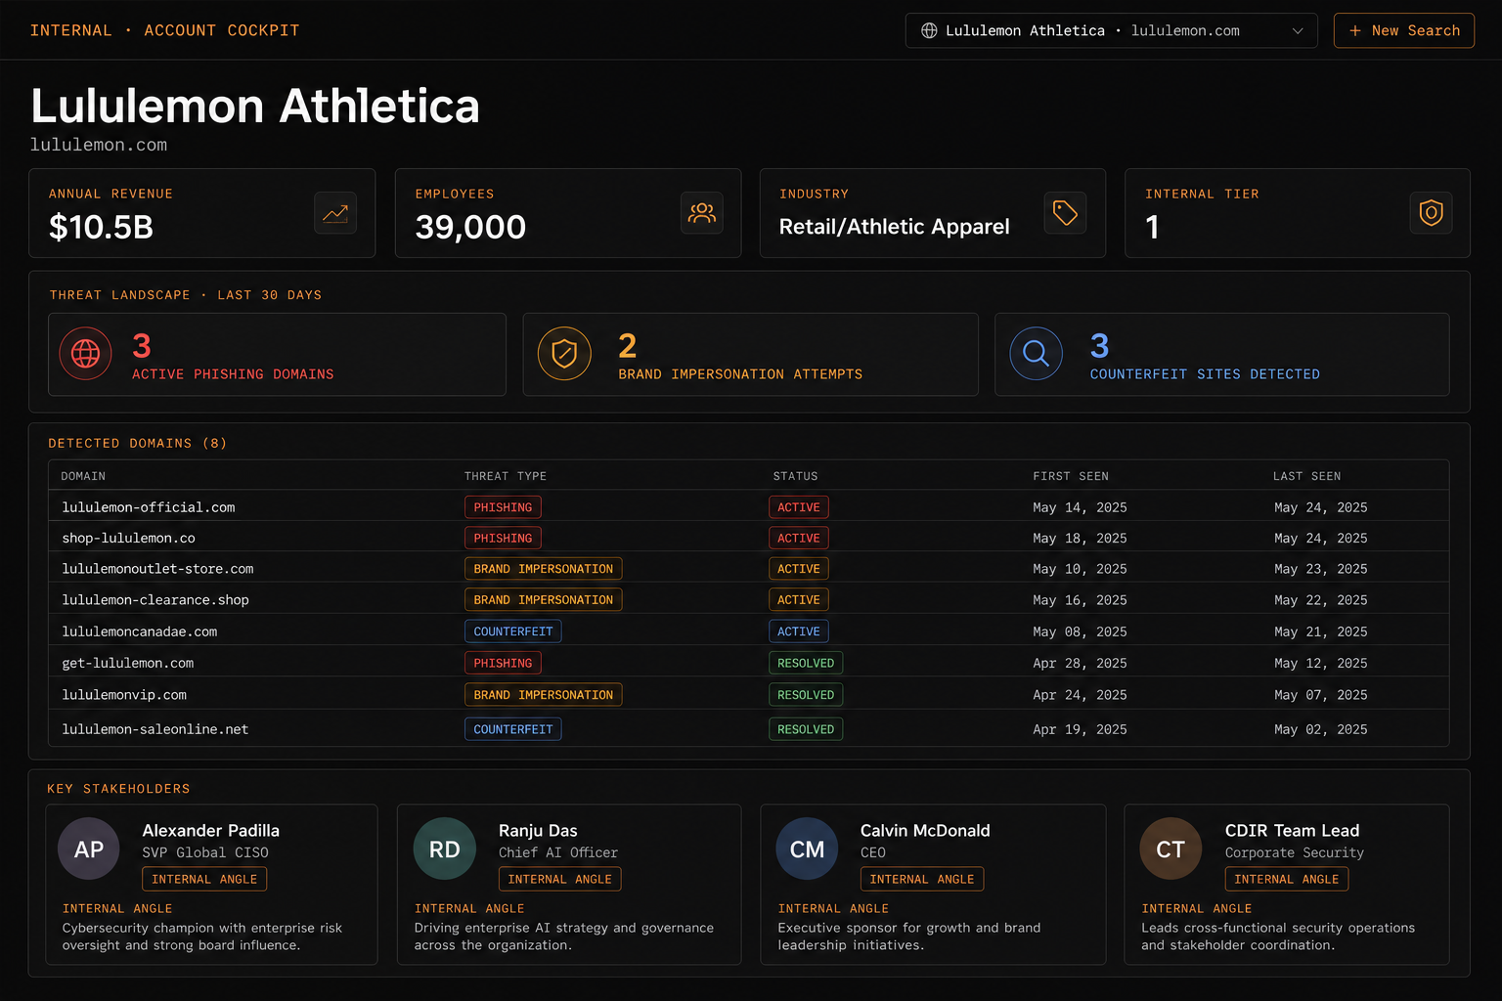Click the red globe phishing domains icon
Screen dimensions: 1502x1001
point(85,353)
